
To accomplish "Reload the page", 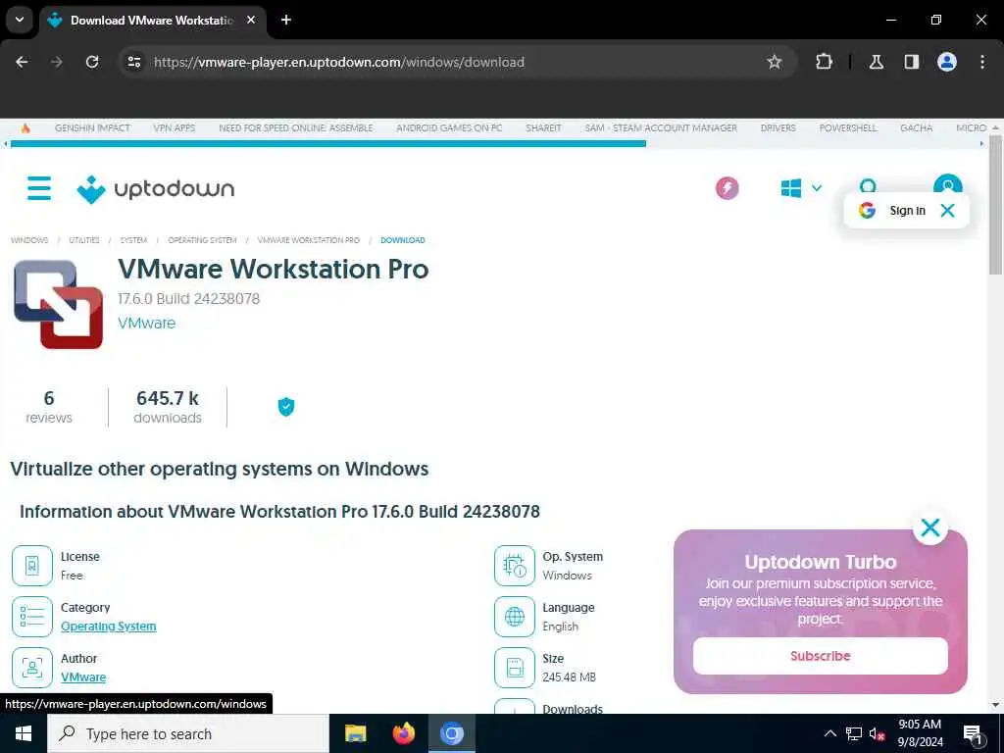I will tap(92, 62).
